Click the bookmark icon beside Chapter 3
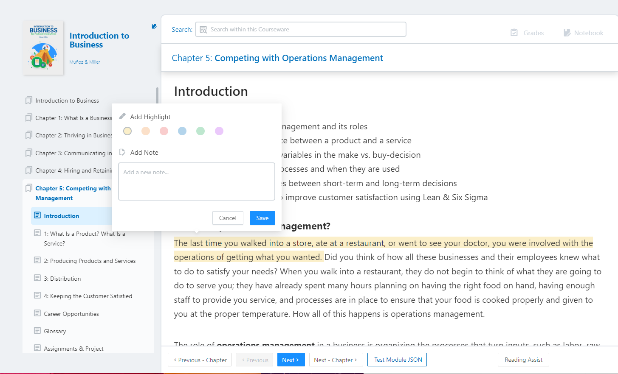Viewport: 618px width, 374px height. [28, 153]
